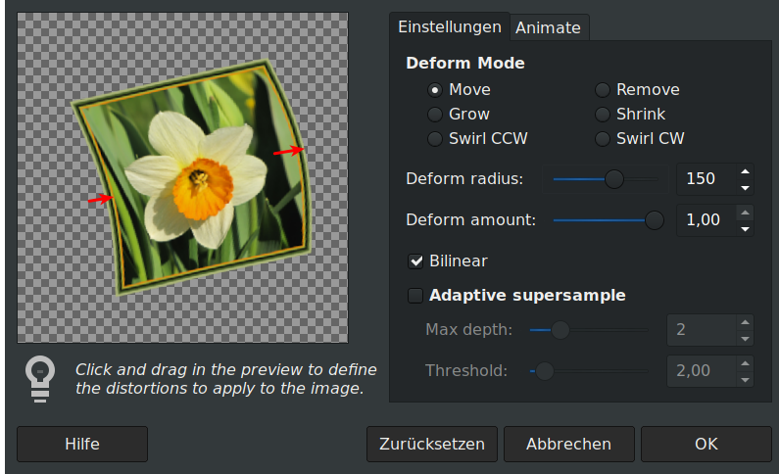Open the Einstellungen tab

(449, 27)
